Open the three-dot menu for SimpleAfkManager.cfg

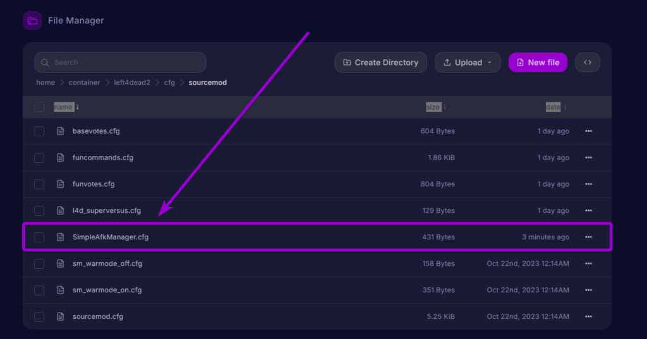click(588, 237)
